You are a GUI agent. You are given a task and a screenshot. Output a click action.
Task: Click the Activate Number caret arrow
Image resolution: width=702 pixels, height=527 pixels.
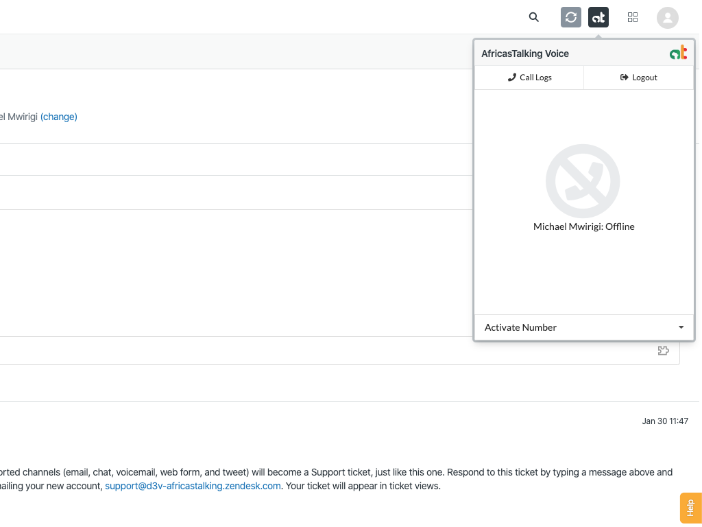(681, 327)
